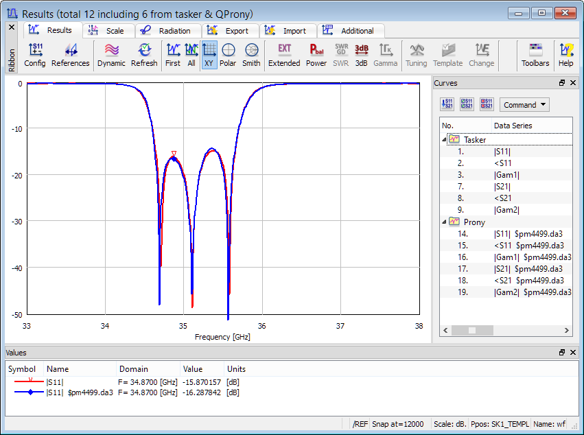
Task: Toggle the 3dB bandwidth marker
Action: (362, 55)
